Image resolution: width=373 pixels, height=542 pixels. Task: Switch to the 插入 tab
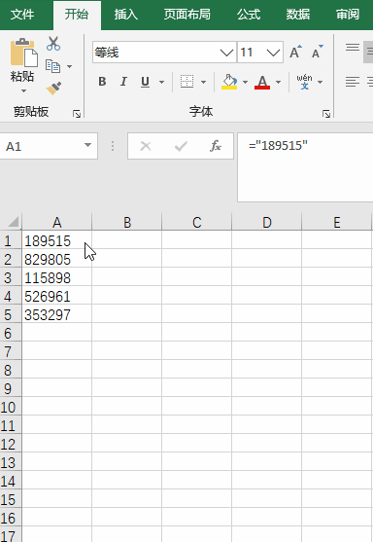[x=126, y=15]
